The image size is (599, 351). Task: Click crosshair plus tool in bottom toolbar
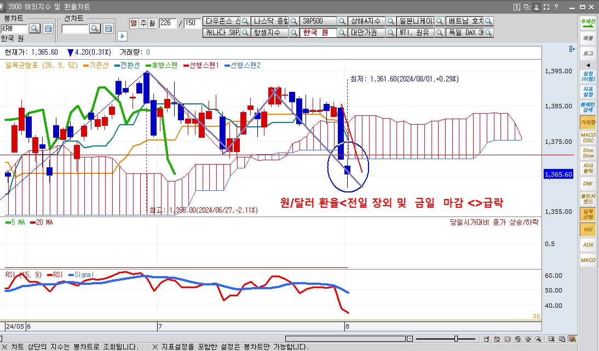(528, 339)
